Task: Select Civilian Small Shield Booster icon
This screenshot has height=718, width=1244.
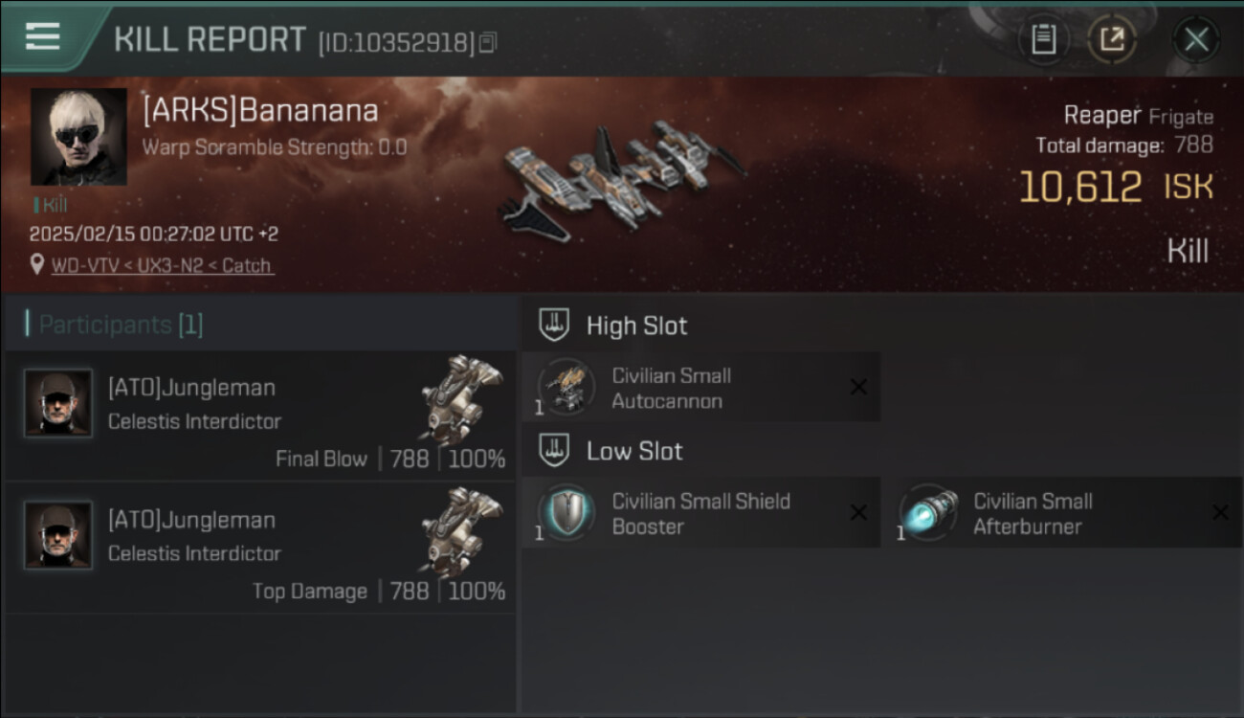Action: tap(565, 513)
